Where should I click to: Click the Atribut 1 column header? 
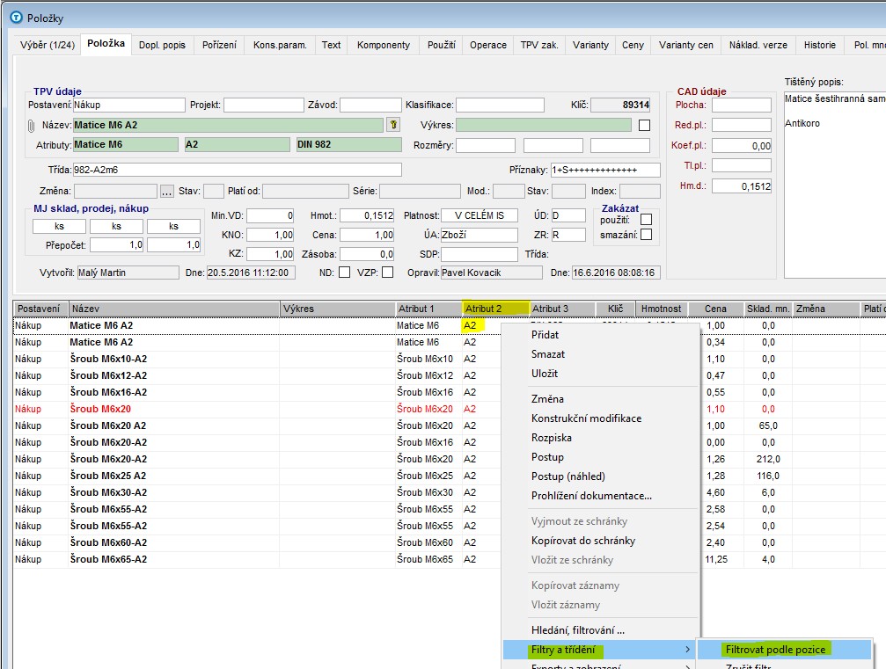click(x=428, y=309)
